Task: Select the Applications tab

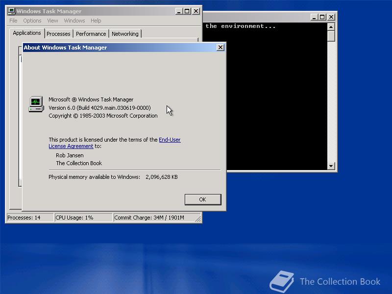Action: click(x=27, y=33)
